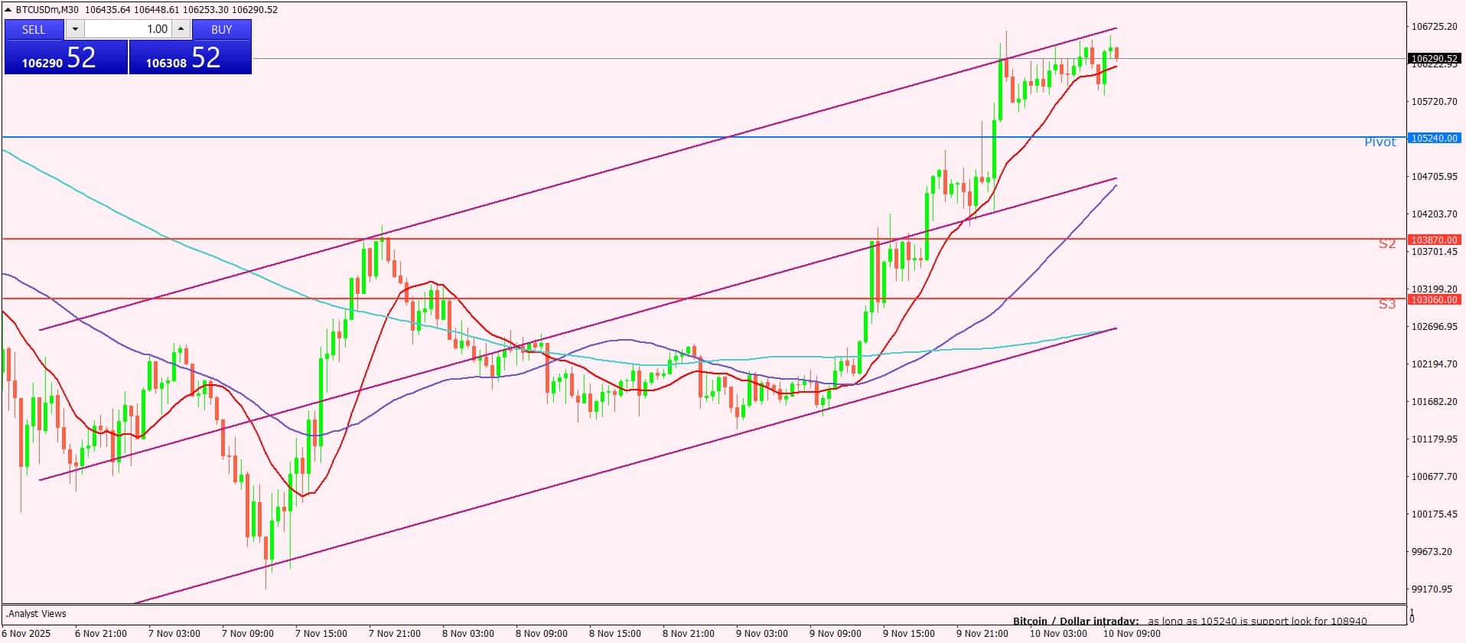Click the 8 Nov 03:00 time label

click(x=468, y=634)
